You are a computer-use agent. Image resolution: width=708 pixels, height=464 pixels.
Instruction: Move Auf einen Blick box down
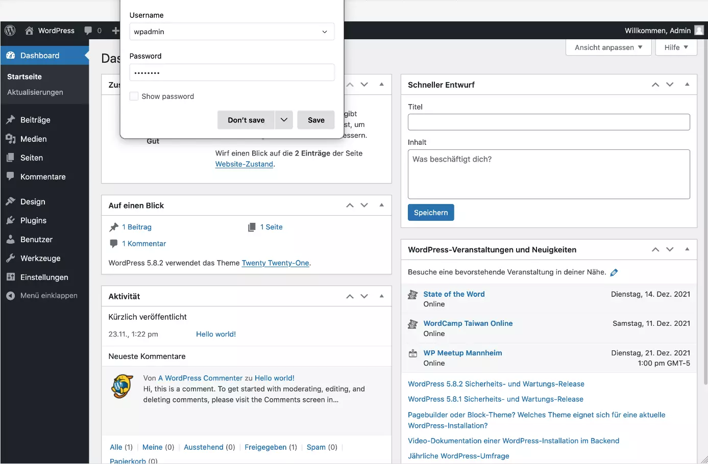click(364, 205)
